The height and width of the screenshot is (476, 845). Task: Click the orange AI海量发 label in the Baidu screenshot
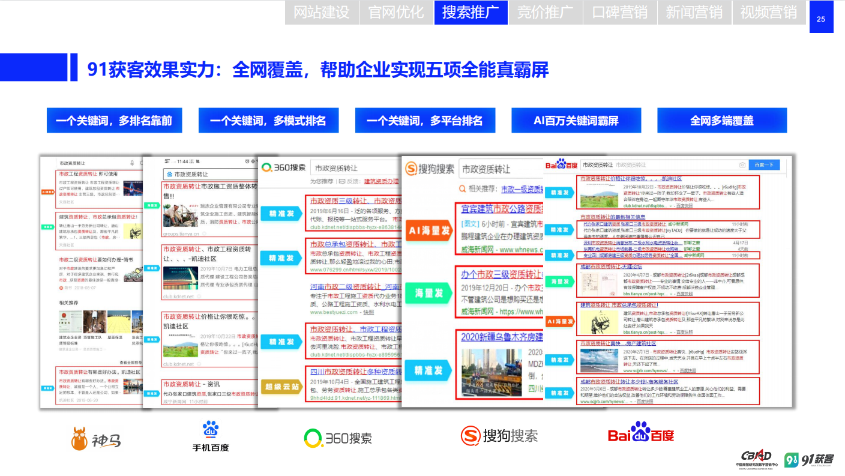[561, 322]
